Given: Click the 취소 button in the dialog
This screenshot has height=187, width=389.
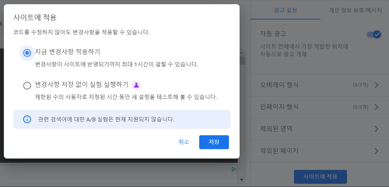Looking at the screenshot, I should (x=184, y=142).
